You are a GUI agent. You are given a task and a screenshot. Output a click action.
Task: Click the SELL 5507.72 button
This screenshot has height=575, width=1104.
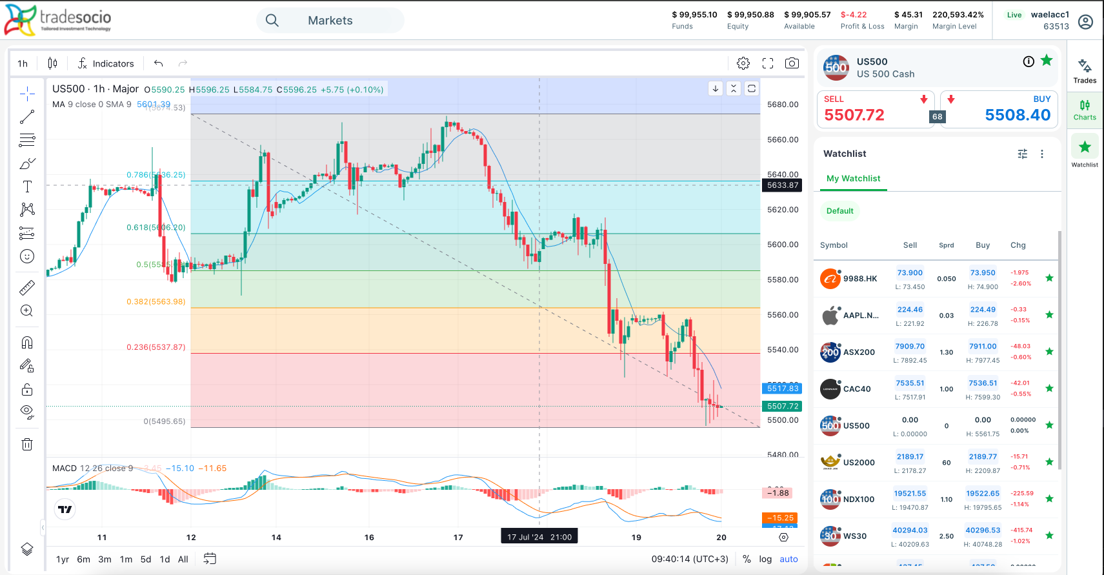pos(876,109)
